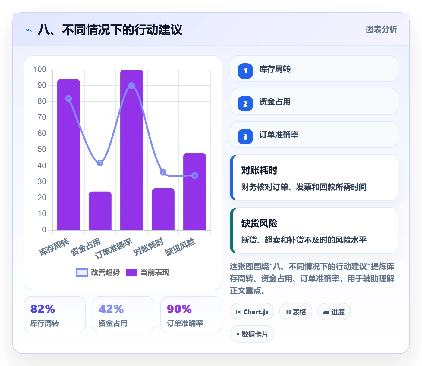
Task: Click the rotated 对账耗时 x-axis label
Action: tap(148, 247)
